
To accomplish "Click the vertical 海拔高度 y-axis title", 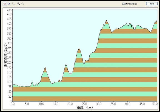I will click(6, 55).
